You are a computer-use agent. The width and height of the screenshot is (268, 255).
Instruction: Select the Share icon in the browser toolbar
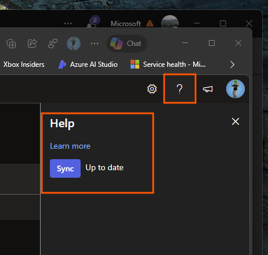click(32, 43)
